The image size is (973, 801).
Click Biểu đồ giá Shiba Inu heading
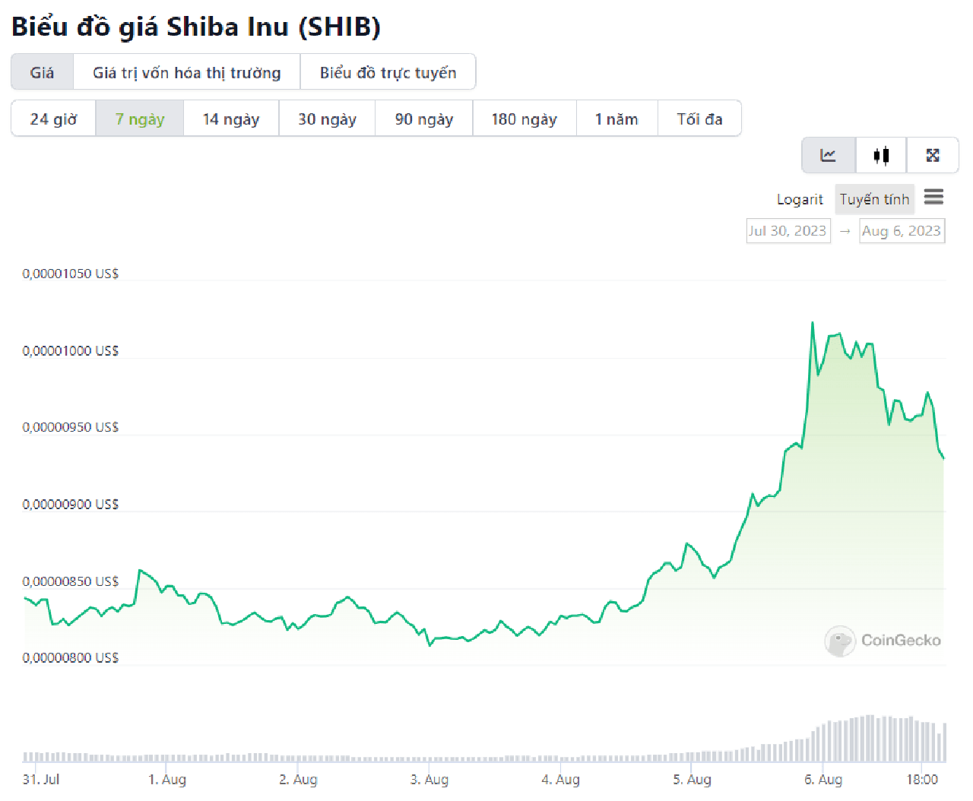(x=196, y=27)
